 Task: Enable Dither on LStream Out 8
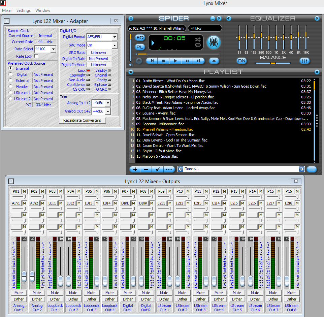pyautogui.click(x=291, y=299)
